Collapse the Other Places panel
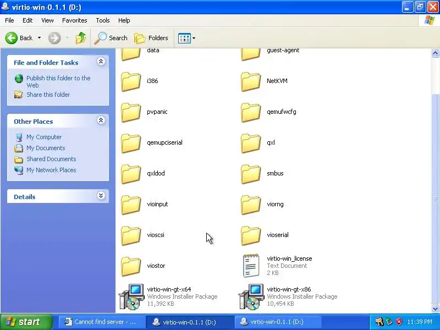This screenshot has height=330, width=440. pos(101,120)
